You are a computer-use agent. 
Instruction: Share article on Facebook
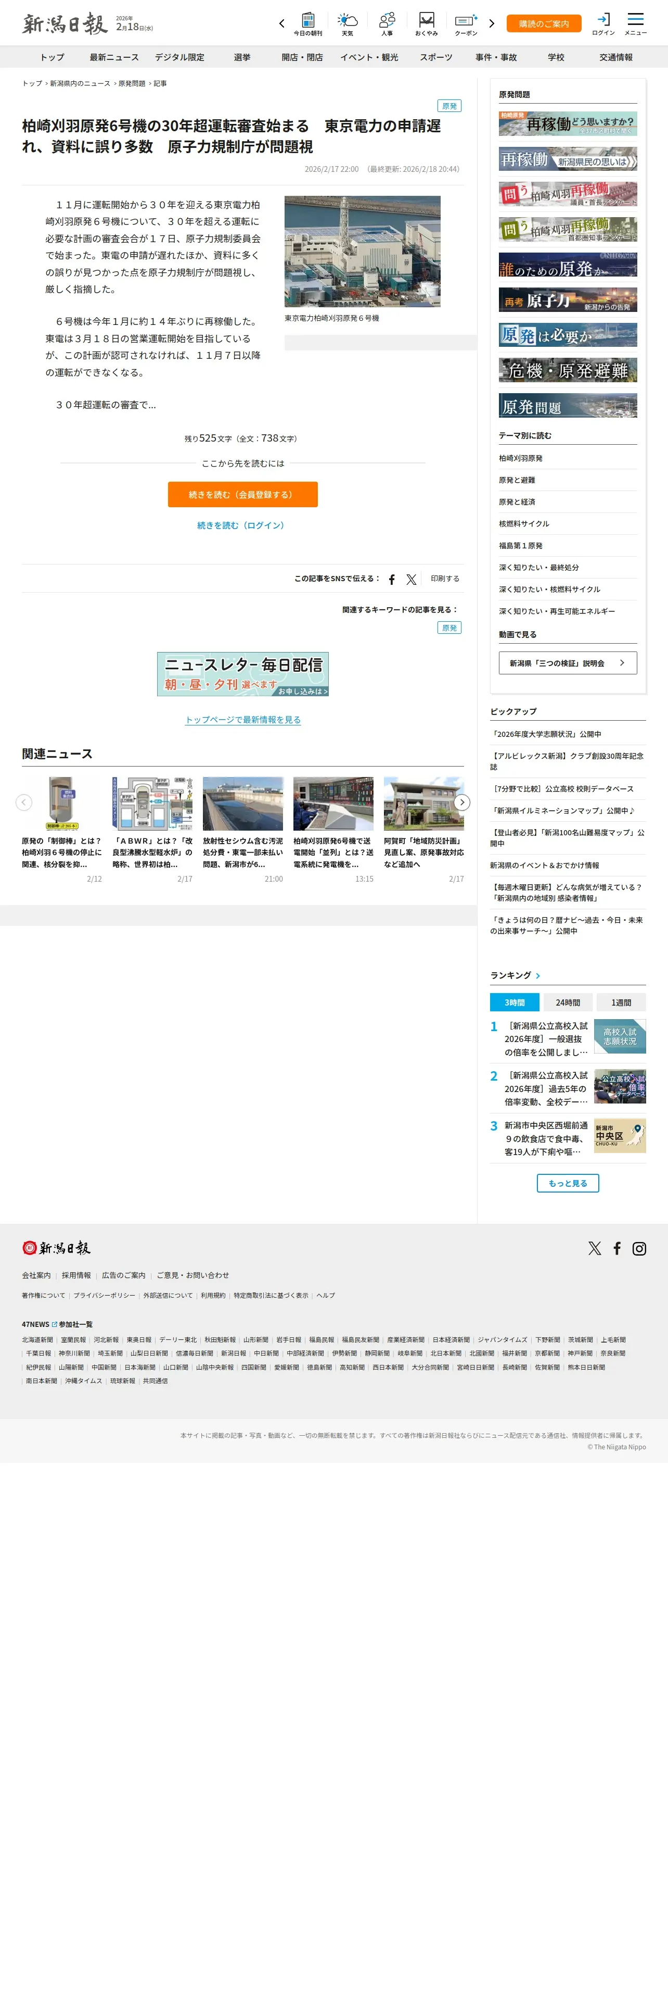click(392, 580)
